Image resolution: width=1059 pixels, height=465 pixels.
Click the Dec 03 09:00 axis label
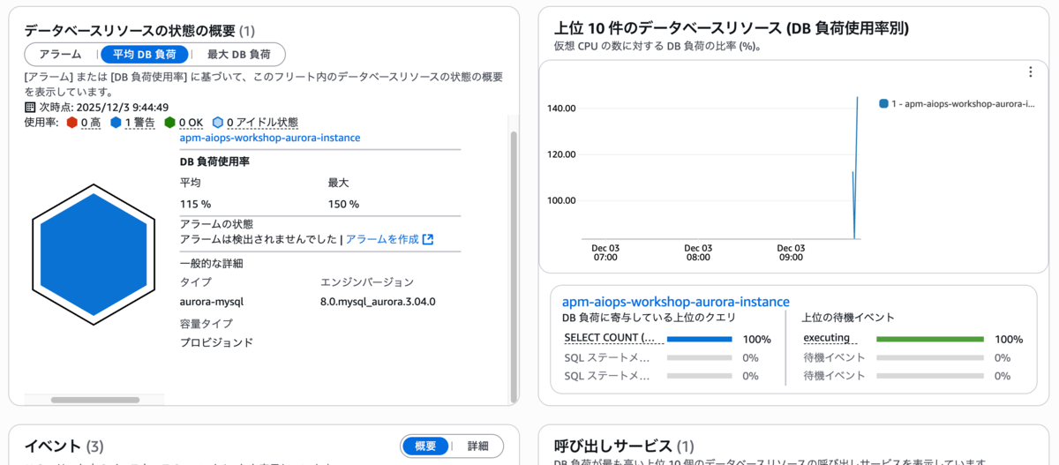point(791,253)
